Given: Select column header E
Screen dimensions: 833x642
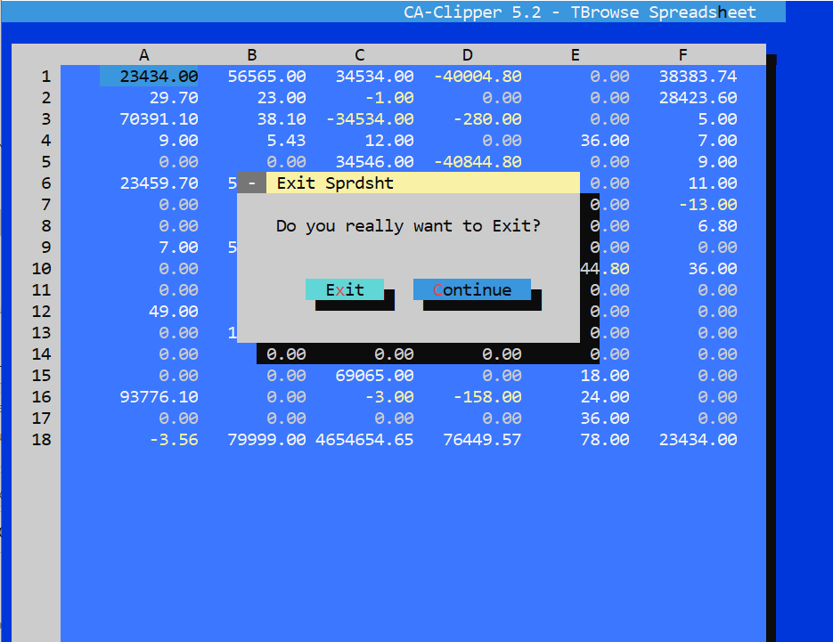Looking at the screenshot, I should (576, 54).
